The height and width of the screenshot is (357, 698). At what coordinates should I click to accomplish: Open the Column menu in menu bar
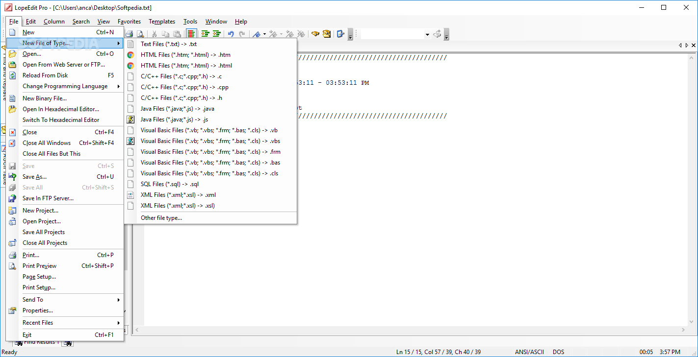point(54,22)
